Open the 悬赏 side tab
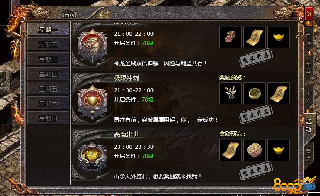 click(309, 154)
